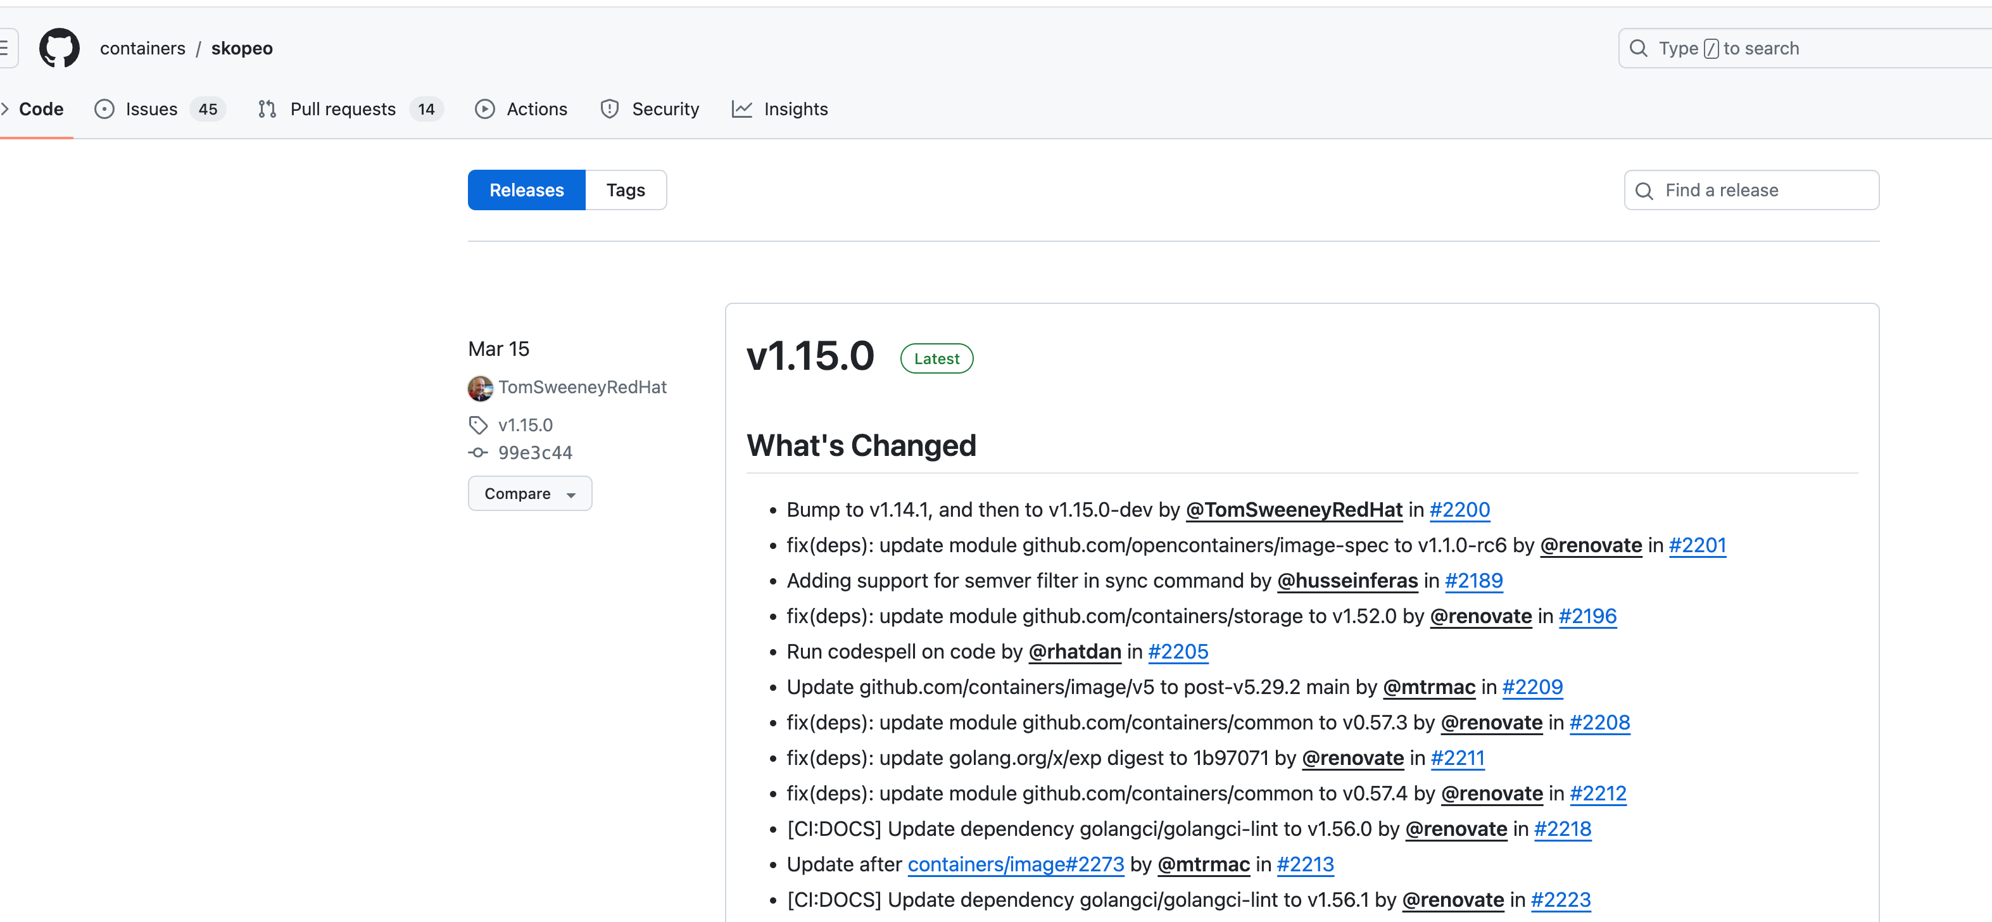Open @renovate mention on the #2201 line

[x=1591, y=545]
